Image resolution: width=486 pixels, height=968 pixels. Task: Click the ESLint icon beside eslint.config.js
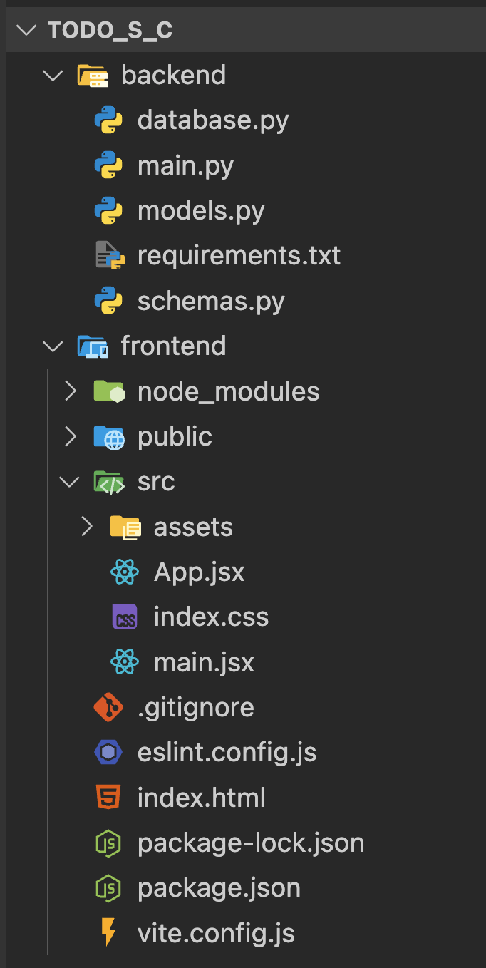pyautogui.click(x=108, y=753)
